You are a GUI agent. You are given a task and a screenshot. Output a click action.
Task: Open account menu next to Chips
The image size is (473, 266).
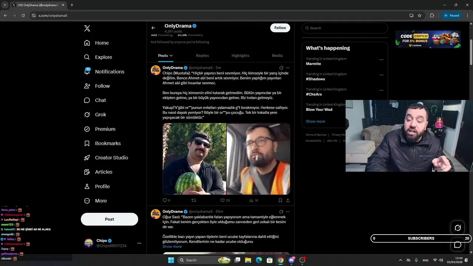pos(139,243)
